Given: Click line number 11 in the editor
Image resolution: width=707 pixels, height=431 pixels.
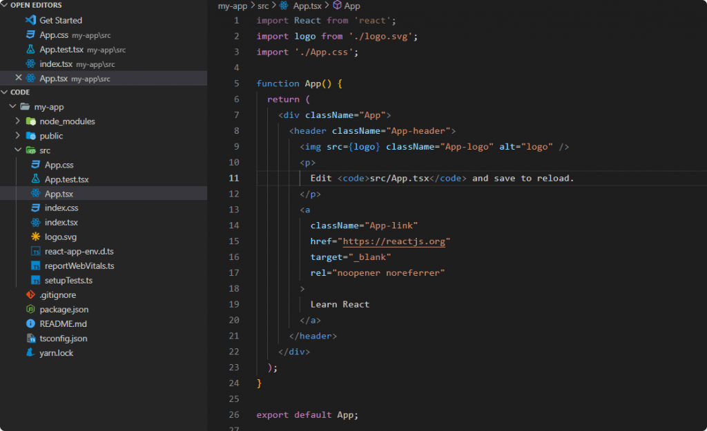Looking at the screenshot, I should (235, 178).
